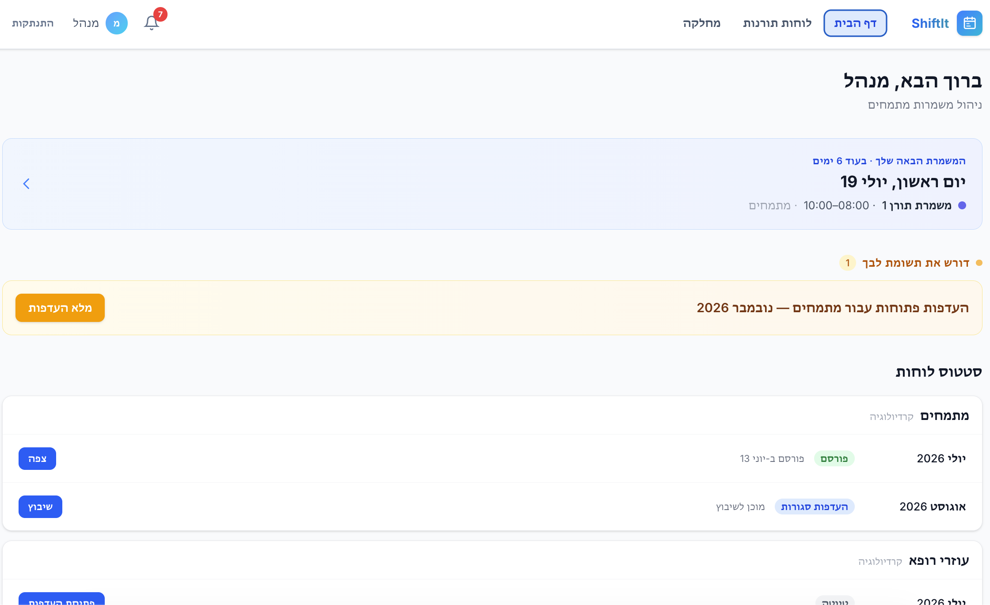The width and height of the screenshot is (990, 605).
Task: Open the מחלקה tab
Action: pyautogui.click(x=702, y=23)
